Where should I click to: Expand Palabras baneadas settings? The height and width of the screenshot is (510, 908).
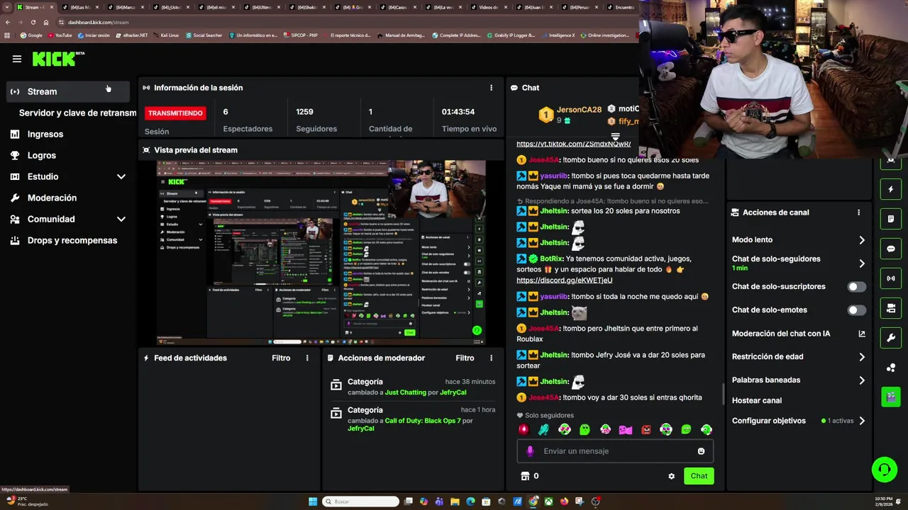[862, 380]
